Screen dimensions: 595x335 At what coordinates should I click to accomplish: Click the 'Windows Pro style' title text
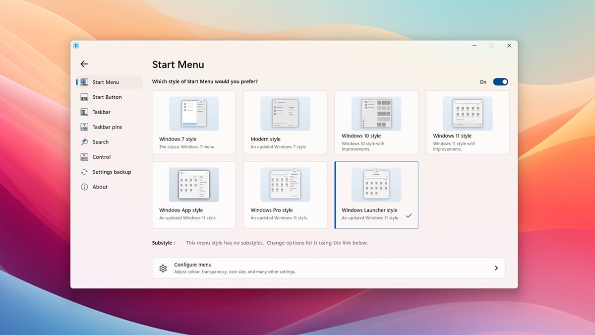(x=272, y=210)
